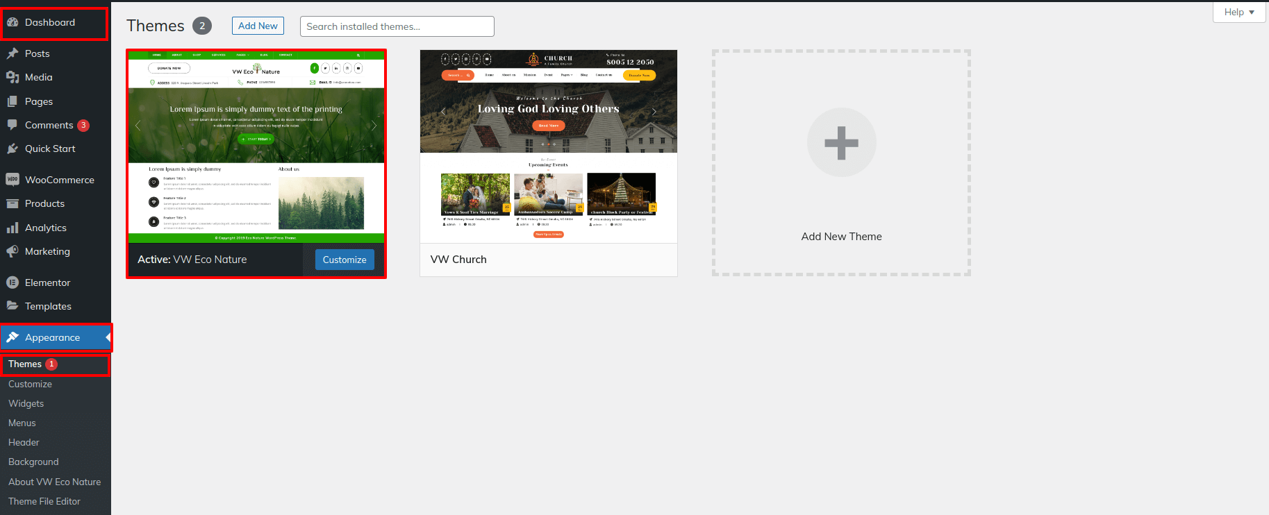Open Header submenu link
Viewport: 1269px width, 515px height.
click(x=24, y=442)
